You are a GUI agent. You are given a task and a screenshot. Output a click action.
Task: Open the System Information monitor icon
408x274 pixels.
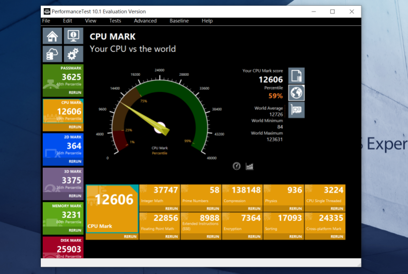74,36
